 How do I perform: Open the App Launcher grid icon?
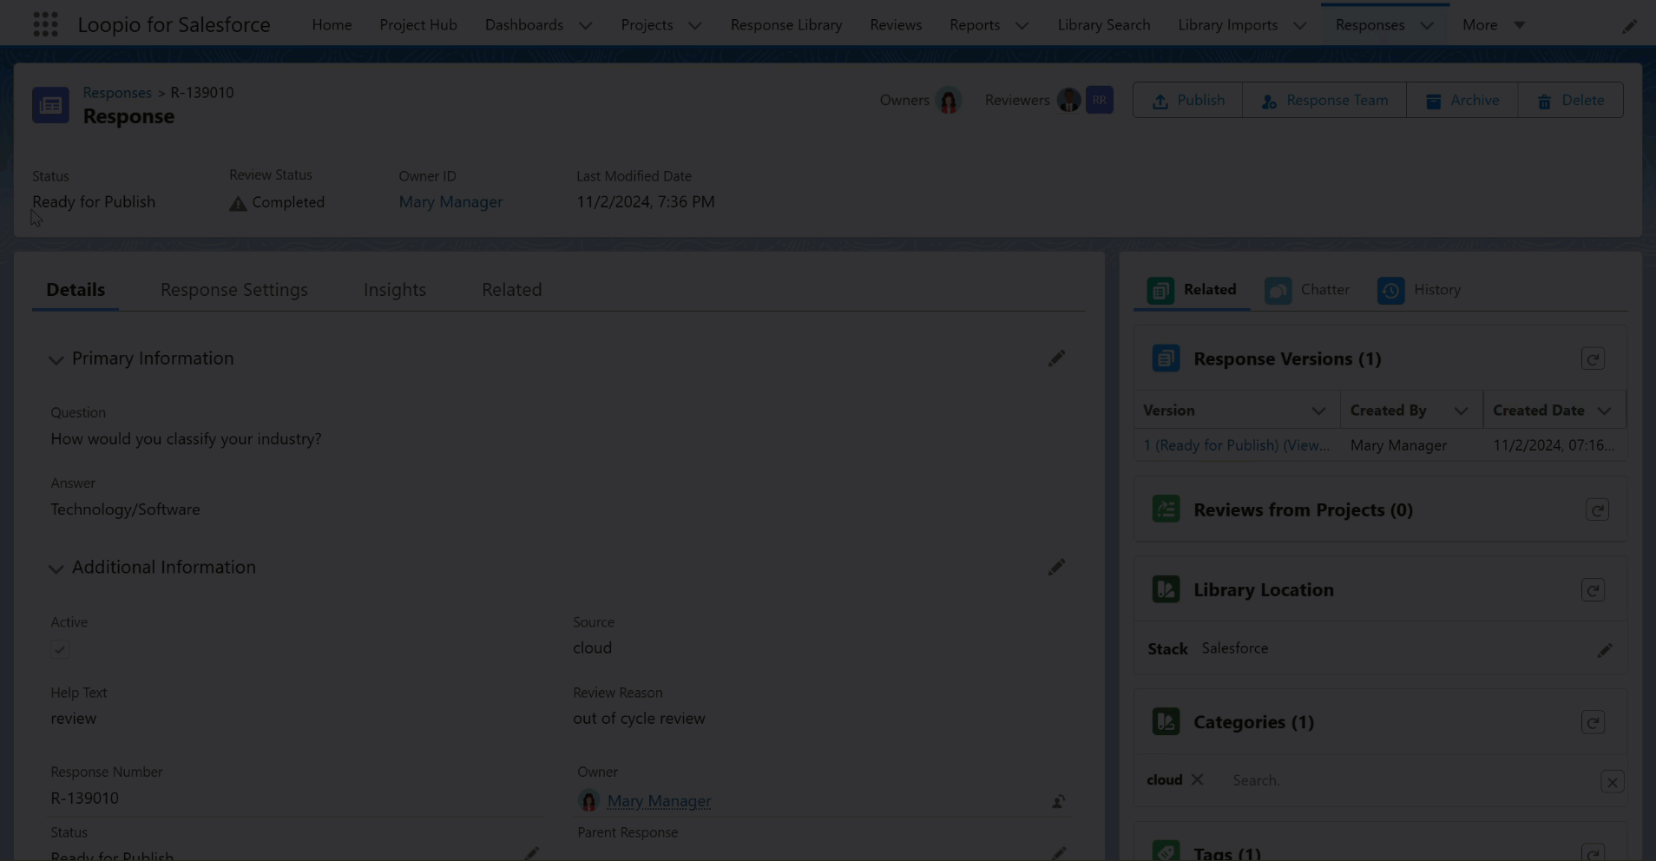click(45, 24)
